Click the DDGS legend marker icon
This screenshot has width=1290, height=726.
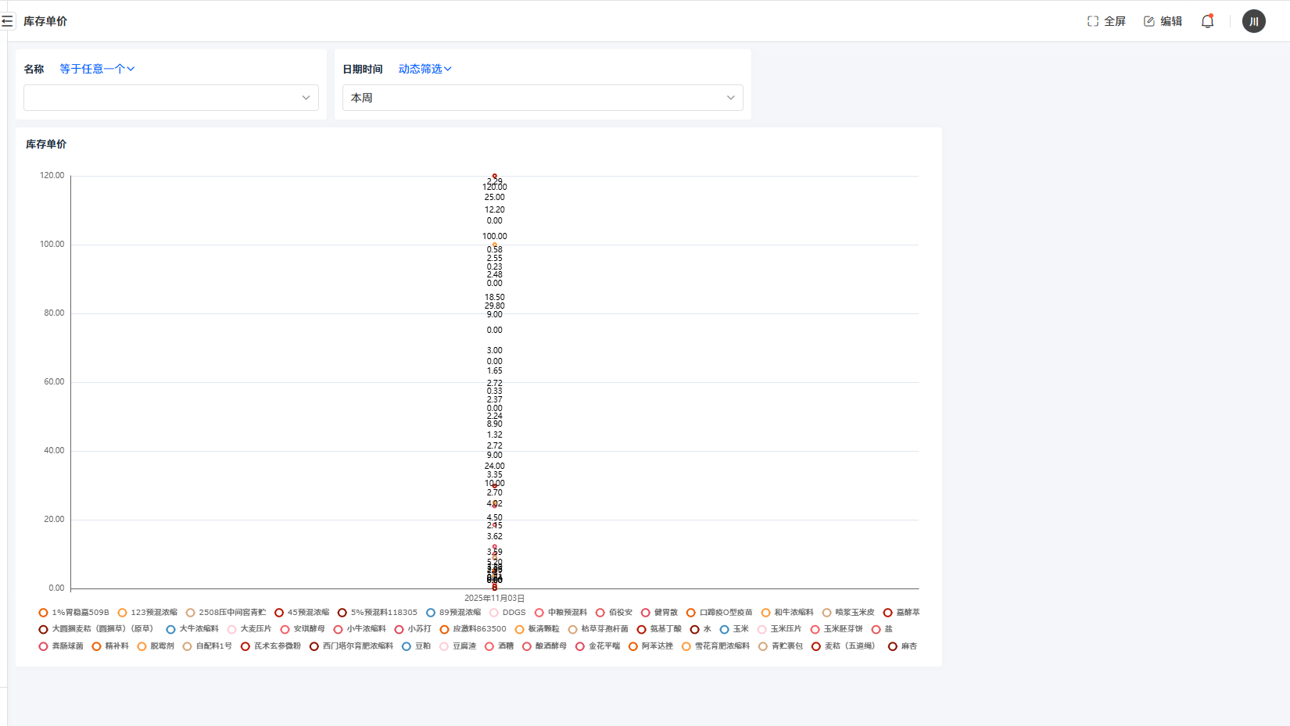pos(494,613)
